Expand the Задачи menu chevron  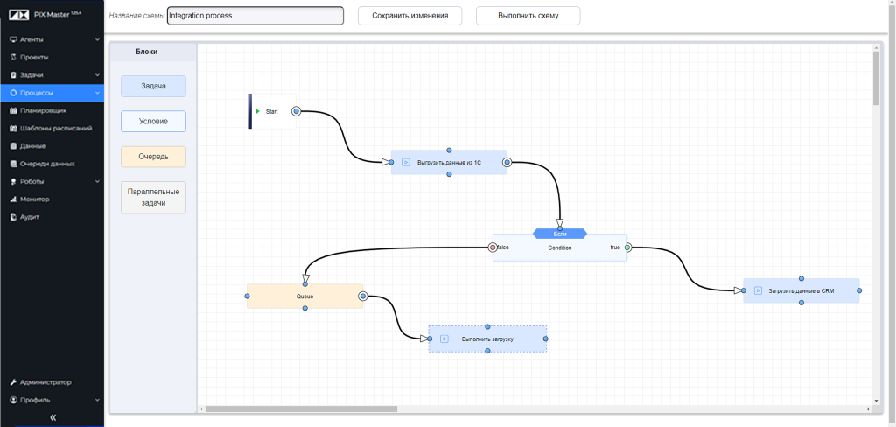(x=95, y=75)
